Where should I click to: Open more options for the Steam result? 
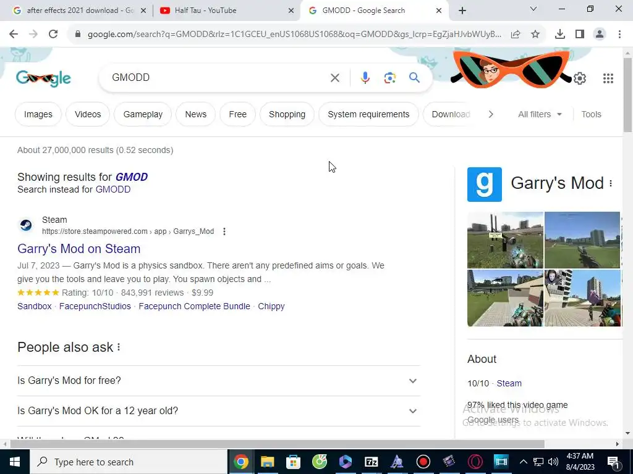[224, 231]
